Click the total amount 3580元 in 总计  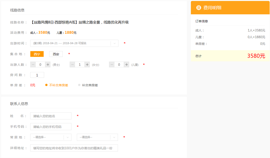click(x=256, y=56)
